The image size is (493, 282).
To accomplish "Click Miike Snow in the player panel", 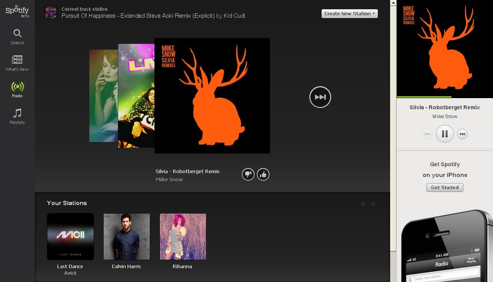I will pyautogui.click(x=445, y=116).
